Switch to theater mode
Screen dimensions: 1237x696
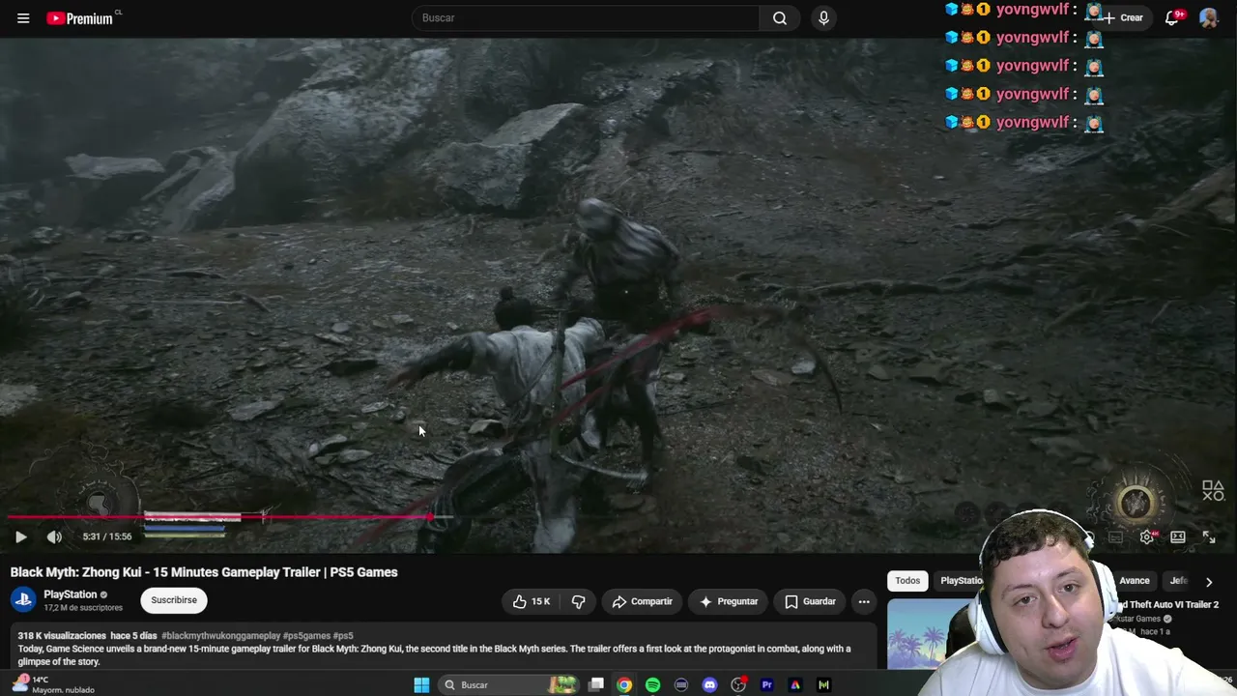[1178, 536]
